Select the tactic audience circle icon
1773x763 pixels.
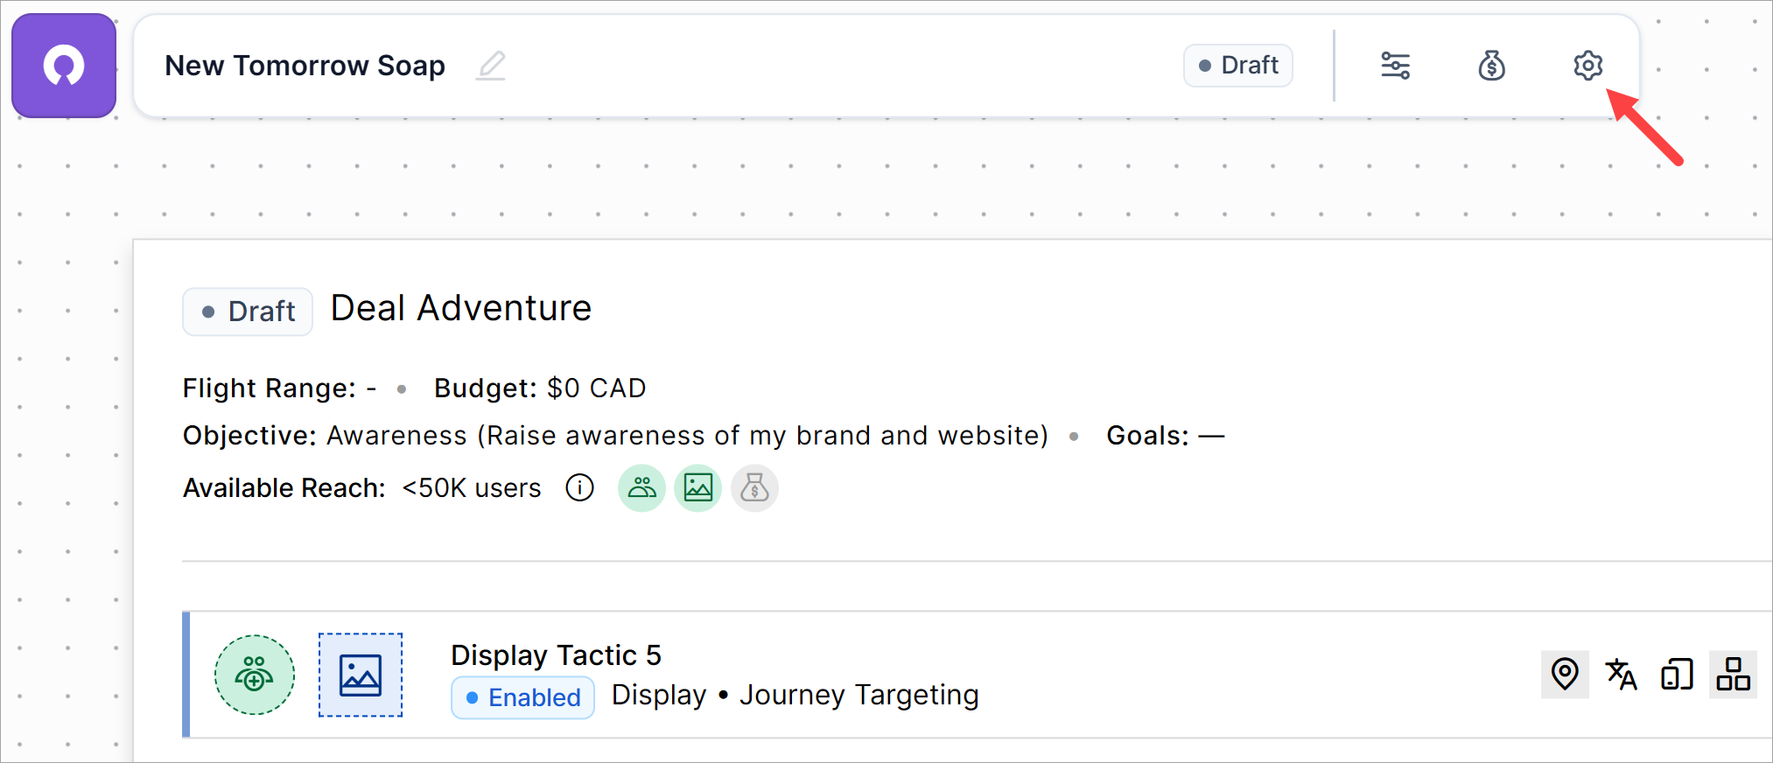pos(255,675)
